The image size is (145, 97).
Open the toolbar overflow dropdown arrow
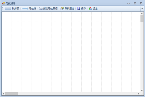click(x=142, y=9)
